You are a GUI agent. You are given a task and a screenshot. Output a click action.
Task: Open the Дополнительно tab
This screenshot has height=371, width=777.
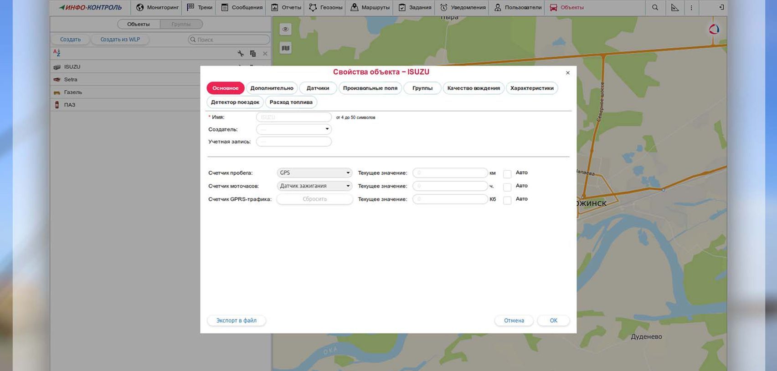click(272, 88)
